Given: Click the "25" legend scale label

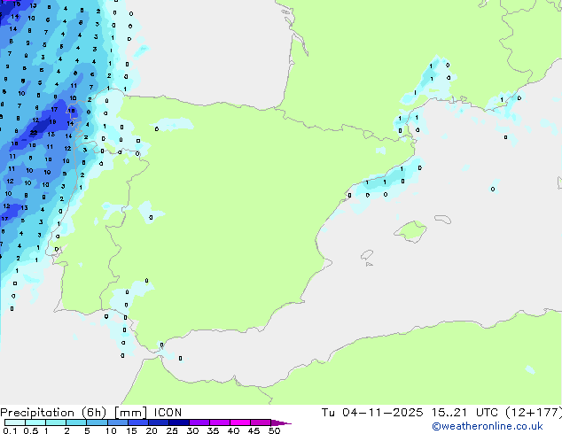Looking at the screenshot, I should [x=172, y=430].
